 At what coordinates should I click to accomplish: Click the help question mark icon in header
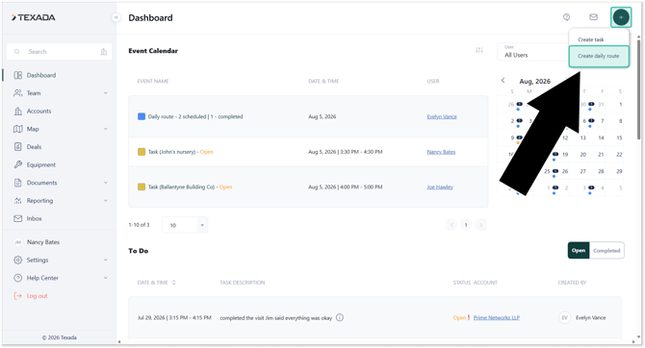tap(566, 17)
